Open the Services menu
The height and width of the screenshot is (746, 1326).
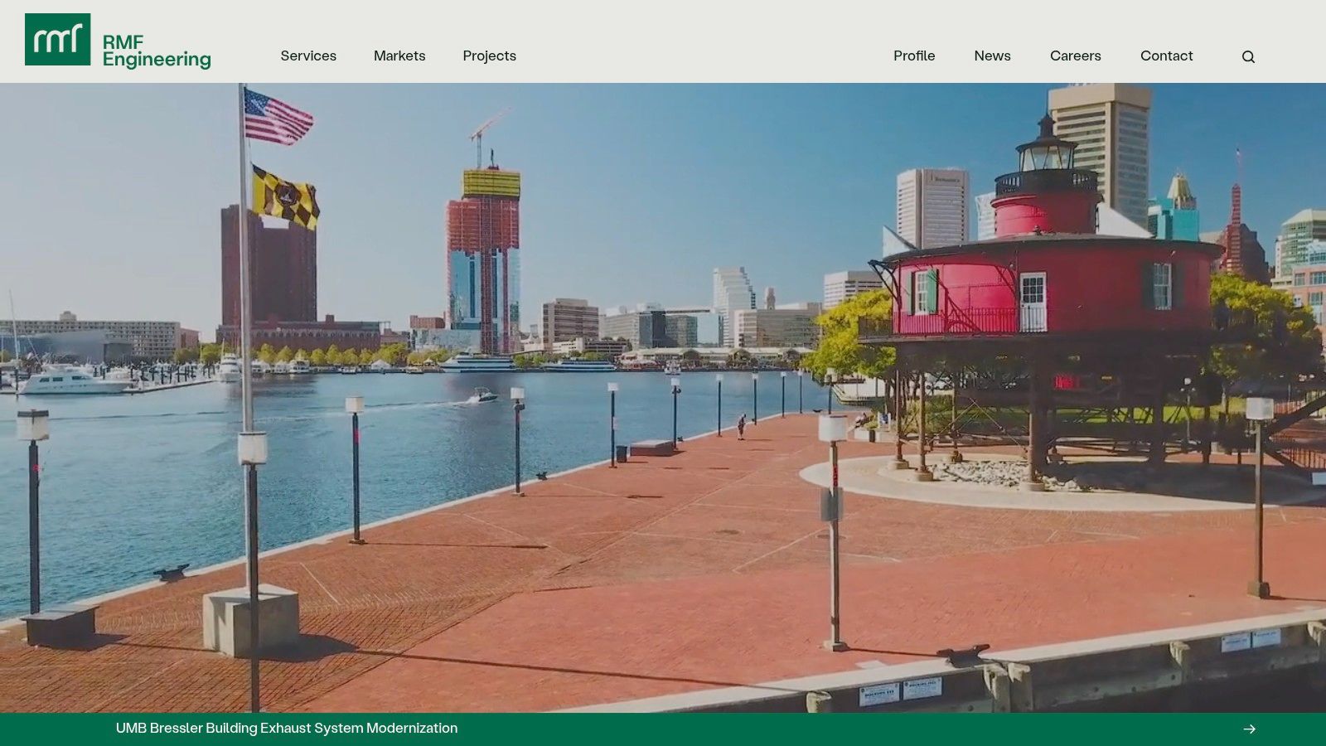click(308, 56)
